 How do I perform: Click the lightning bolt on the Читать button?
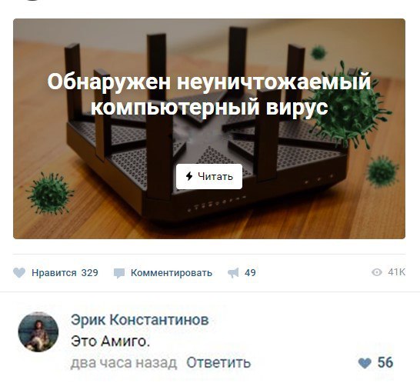(189, 176)
